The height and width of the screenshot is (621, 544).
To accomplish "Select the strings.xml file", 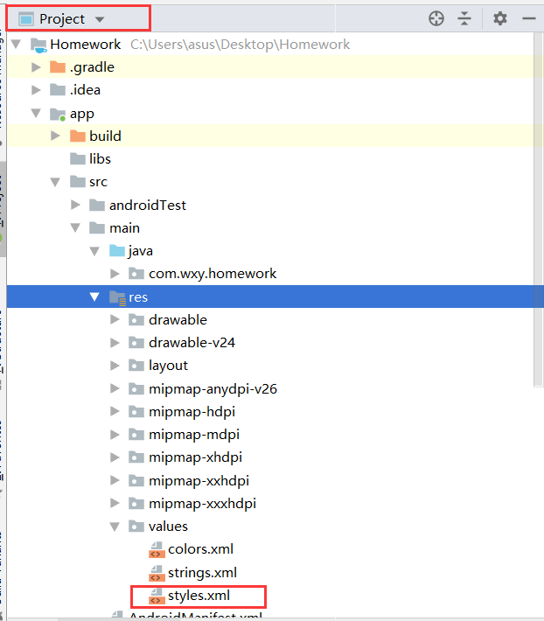I will click(202, 573).
